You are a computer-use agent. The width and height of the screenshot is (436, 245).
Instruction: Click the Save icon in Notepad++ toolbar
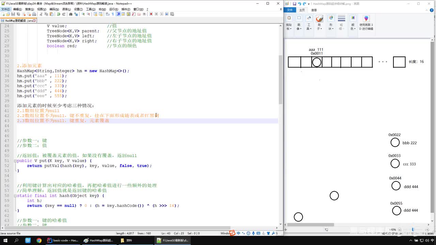[13, 14]
